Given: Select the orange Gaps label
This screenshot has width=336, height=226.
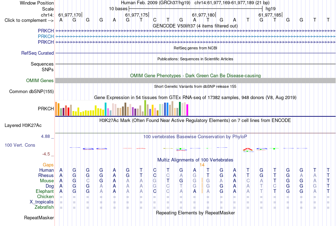Looking at the screenshot, I should pos(48,165).
